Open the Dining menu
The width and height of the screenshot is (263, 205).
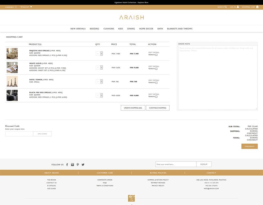(x=131, y=29)
